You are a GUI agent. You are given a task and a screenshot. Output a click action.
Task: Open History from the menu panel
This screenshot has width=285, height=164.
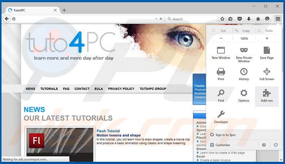pyautogui.click(x=244, y=74)
